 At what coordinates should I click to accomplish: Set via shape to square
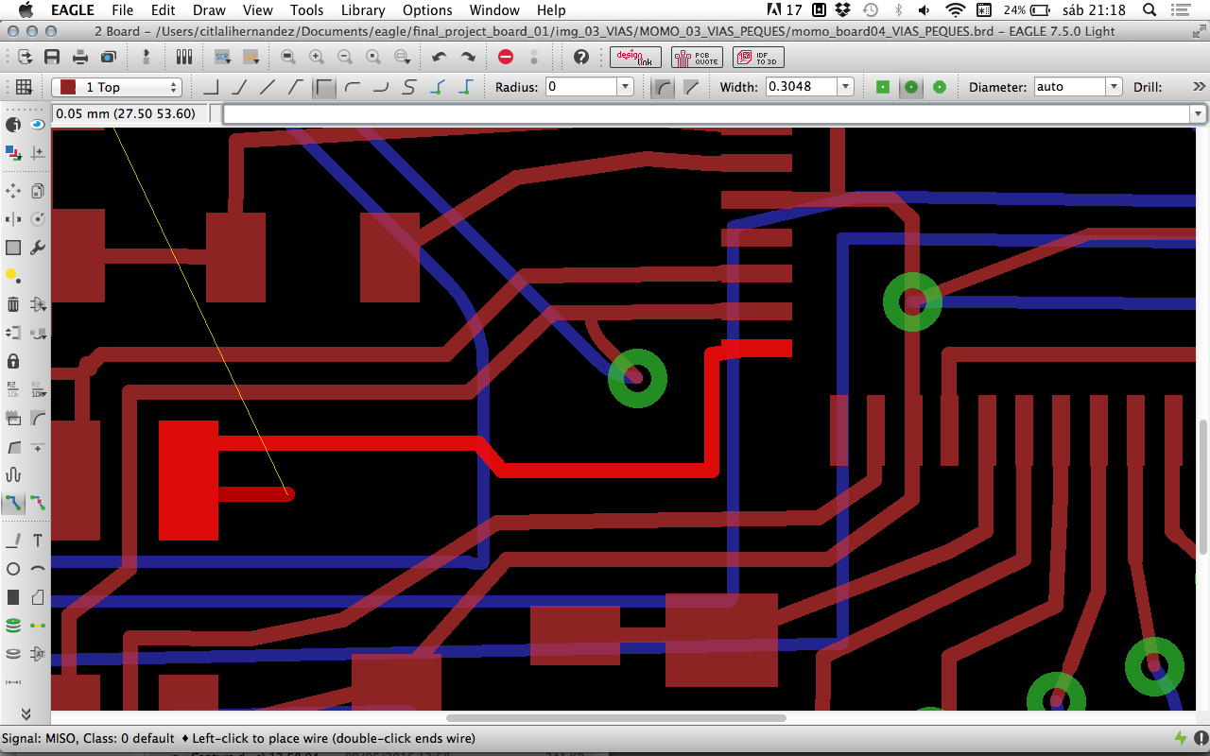883,87
